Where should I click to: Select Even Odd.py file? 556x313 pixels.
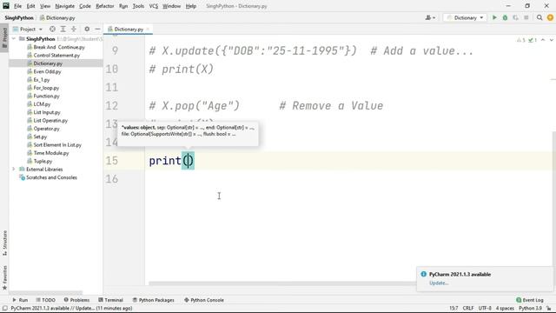coord(47,71)
